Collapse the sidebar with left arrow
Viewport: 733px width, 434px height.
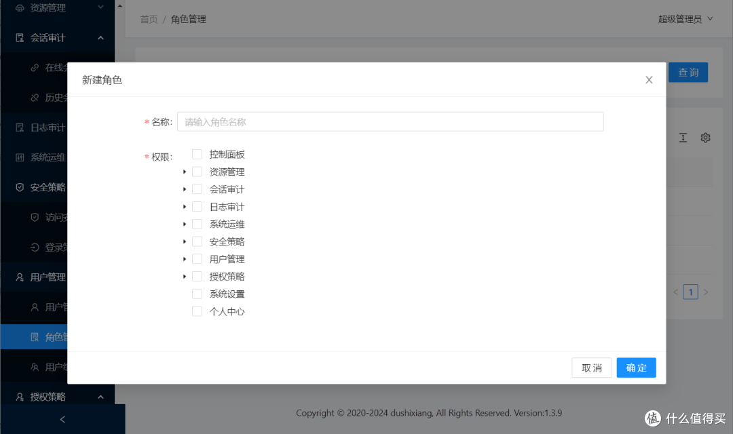62,419
